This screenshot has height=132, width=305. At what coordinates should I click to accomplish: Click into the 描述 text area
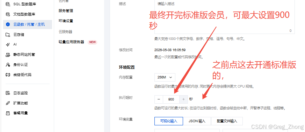tap(225, 17)
